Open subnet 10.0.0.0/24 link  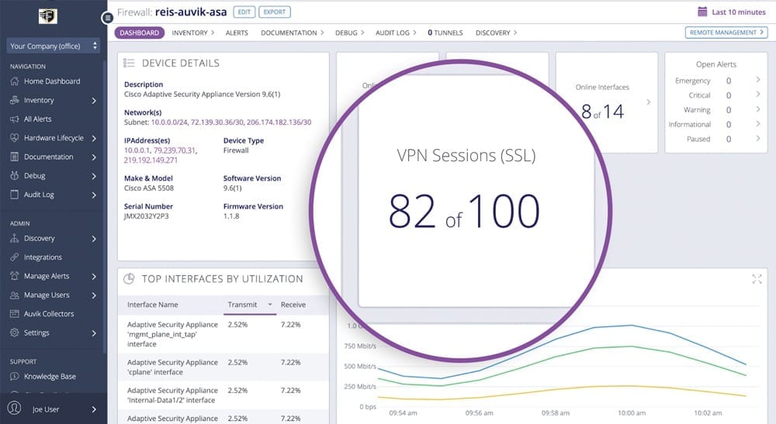pyautogui.click(x=168, y=122)
